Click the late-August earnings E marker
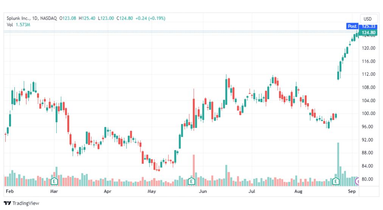The height and width of the screenshot is (210, 383). [x=336, y=181]
